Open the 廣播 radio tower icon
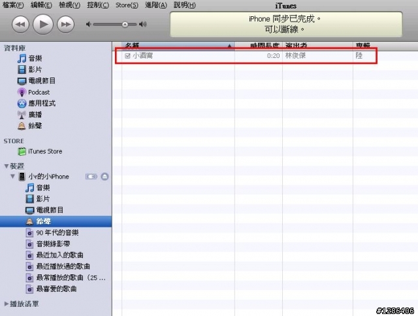418x316 pixels. click(22, 115)
